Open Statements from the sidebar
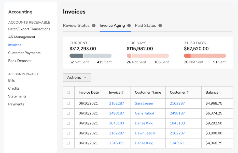 [17, 96]
